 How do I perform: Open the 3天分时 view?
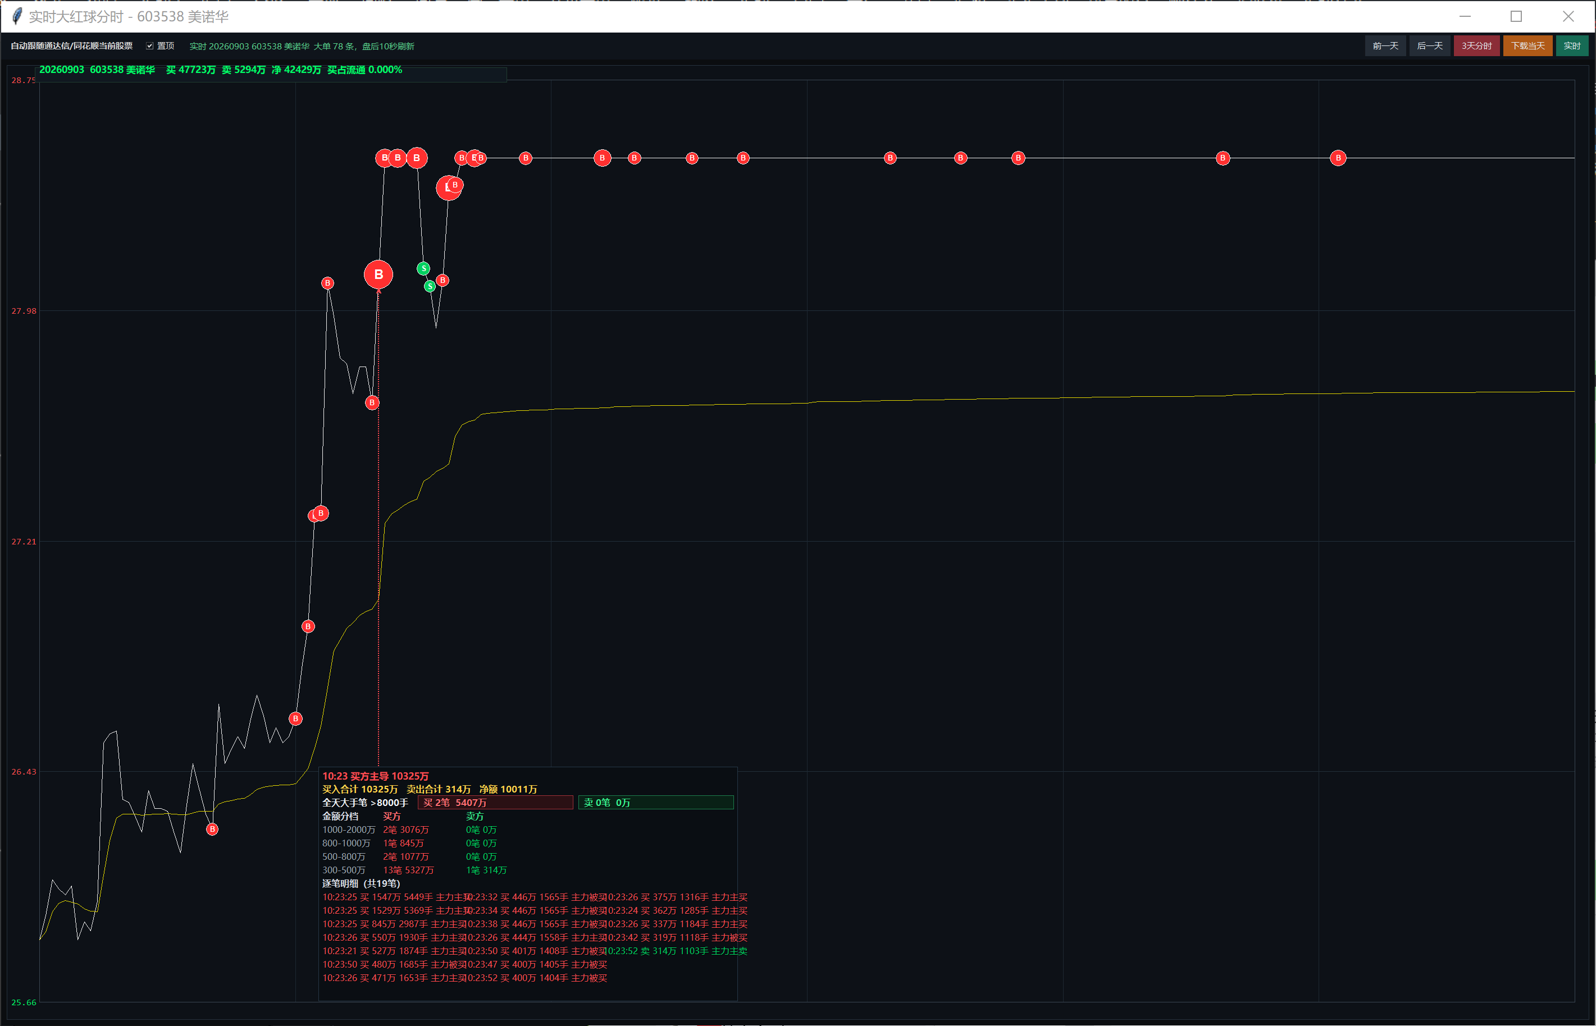click(1477, 46)
